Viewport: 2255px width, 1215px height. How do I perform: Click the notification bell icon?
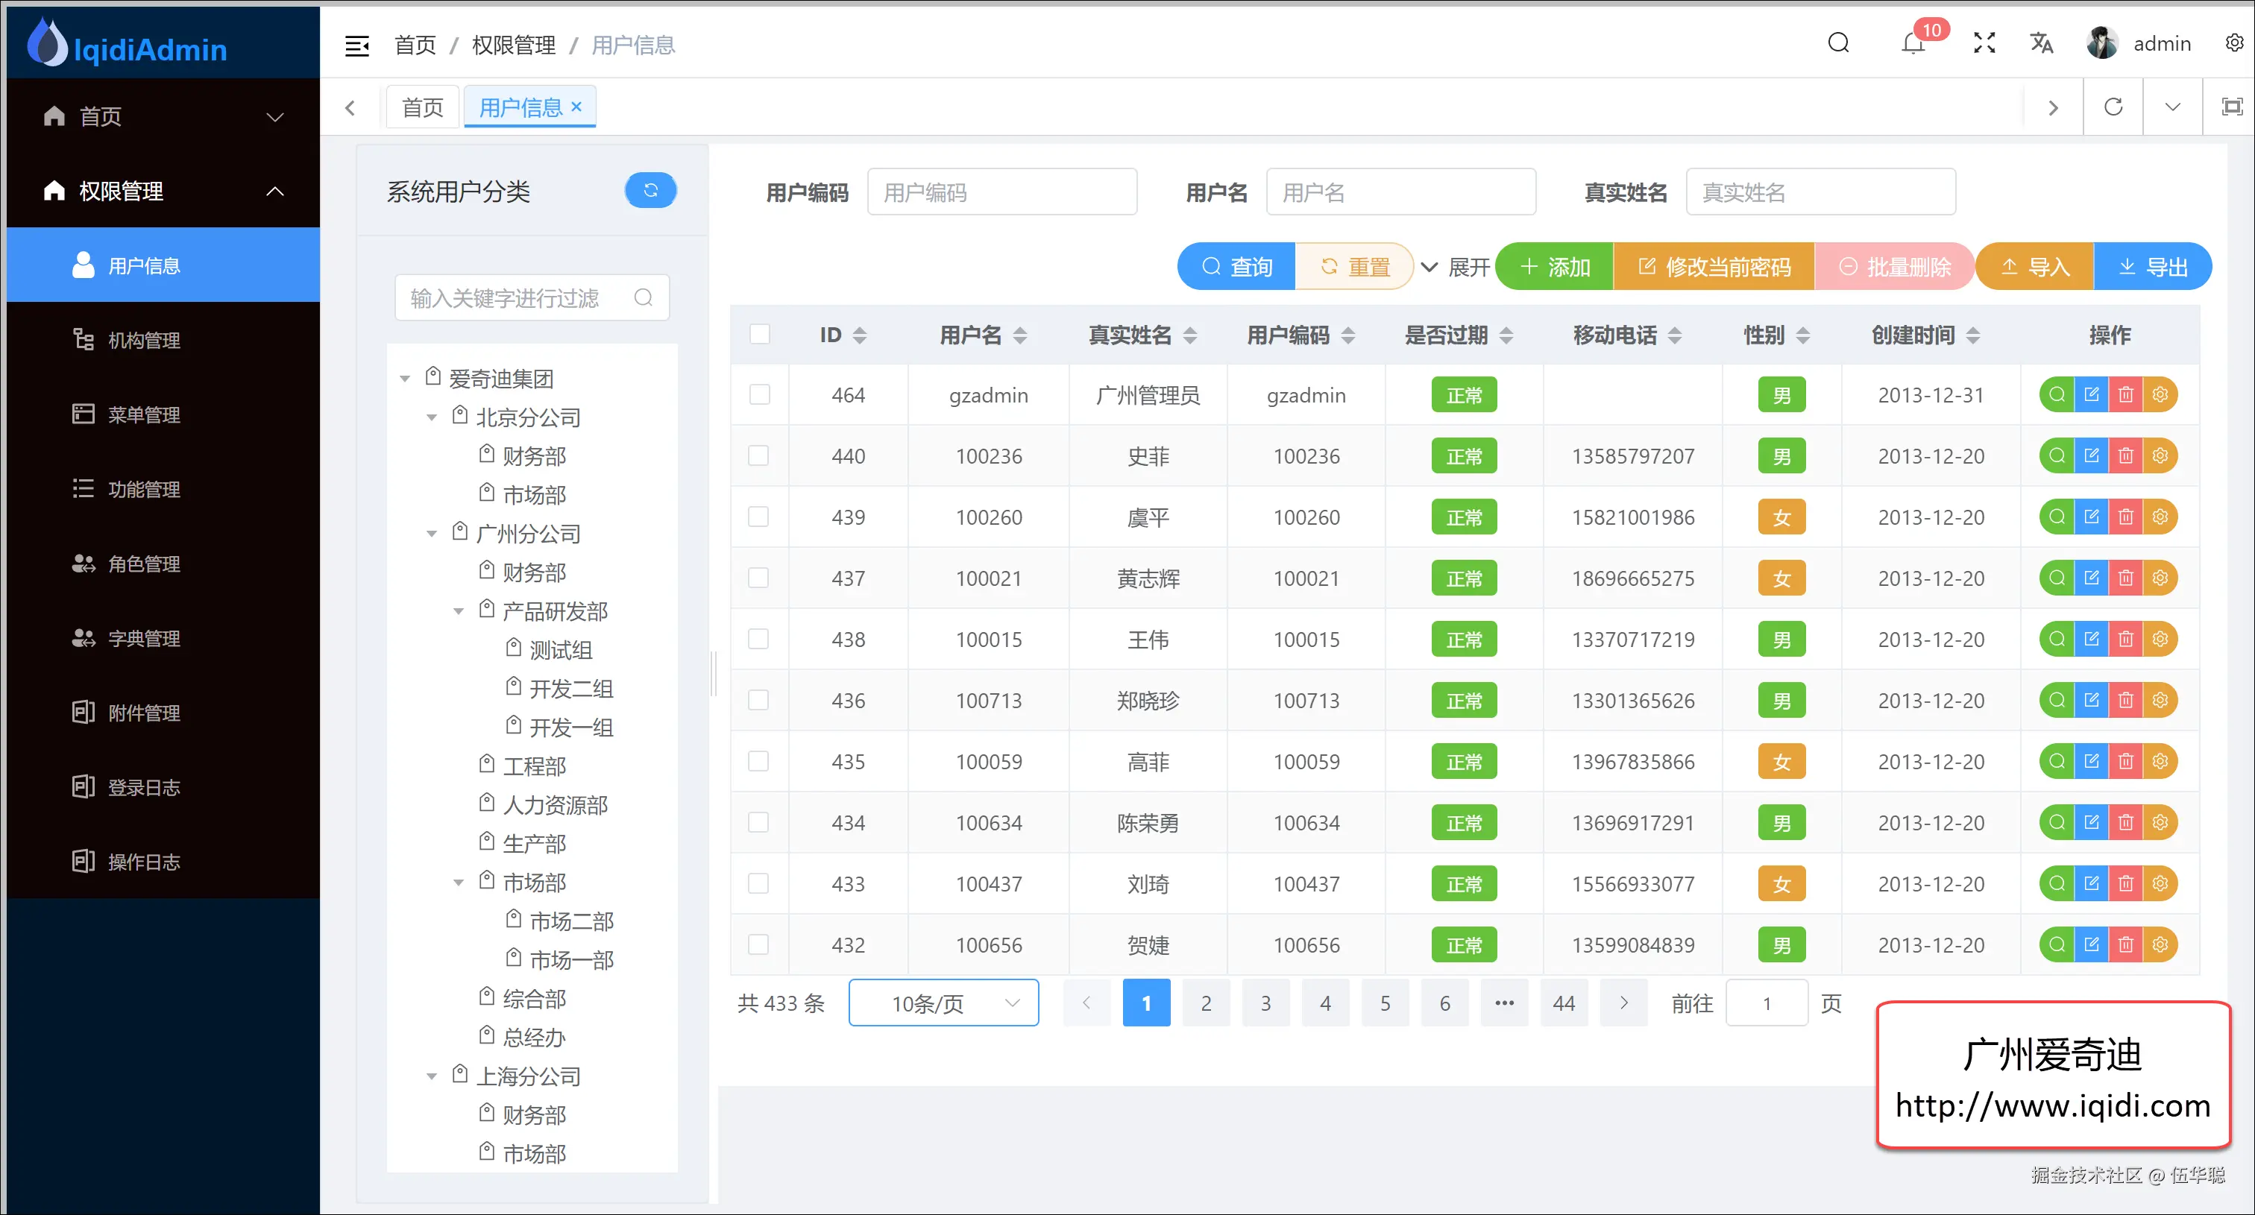[x=1913, y=44]
